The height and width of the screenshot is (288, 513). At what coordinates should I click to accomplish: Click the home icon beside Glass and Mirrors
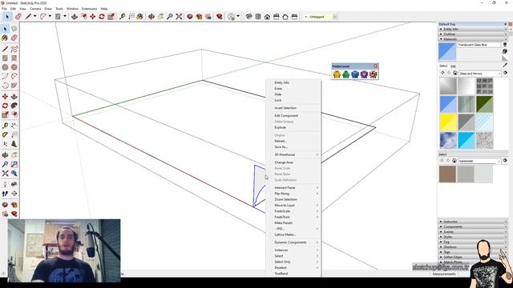pyautogui.click(x=455, y=73)
